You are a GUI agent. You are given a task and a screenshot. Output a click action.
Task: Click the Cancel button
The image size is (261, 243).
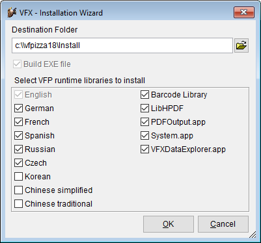(223, 224)
